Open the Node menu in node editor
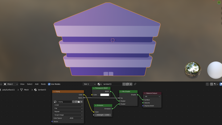Screen dimensions: 222x125 click(43, 84)
